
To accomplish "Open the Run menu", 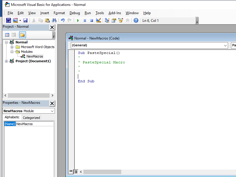I will (88, 13).
